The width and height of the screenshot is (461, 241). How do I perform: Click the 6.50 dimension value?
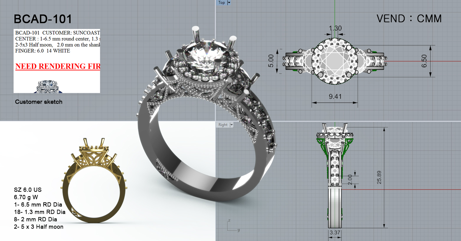click(x=424, y=61)
